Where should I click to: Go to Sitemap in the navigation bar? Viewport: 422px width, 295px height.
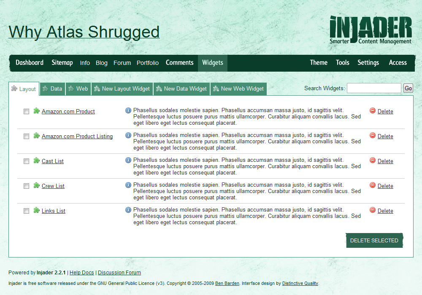tap(62, 63)
